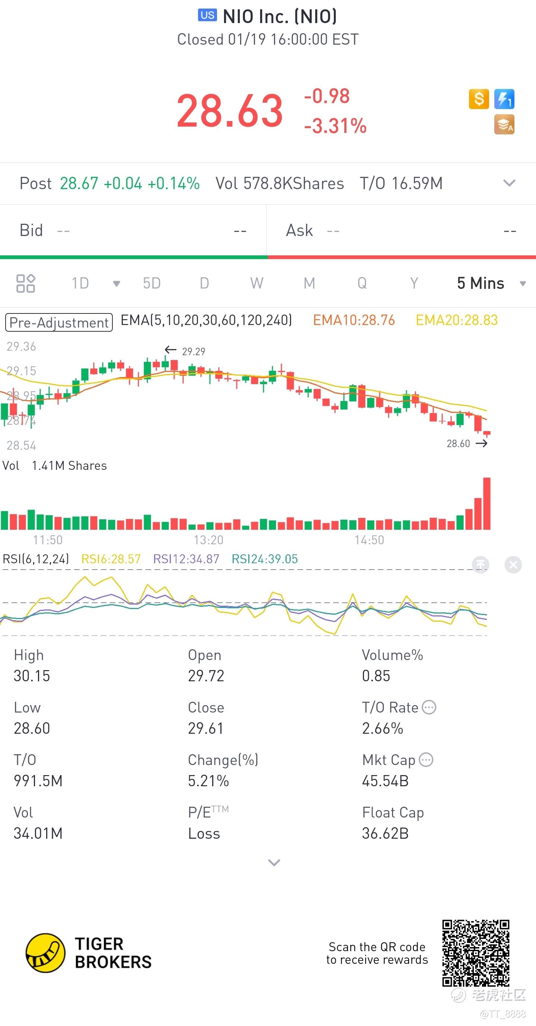The width and height of the screenshot is (536, 1026).
Task: Tap Scan the QR code rewards text
Action: pyautogui.click(x=377, y=953)
